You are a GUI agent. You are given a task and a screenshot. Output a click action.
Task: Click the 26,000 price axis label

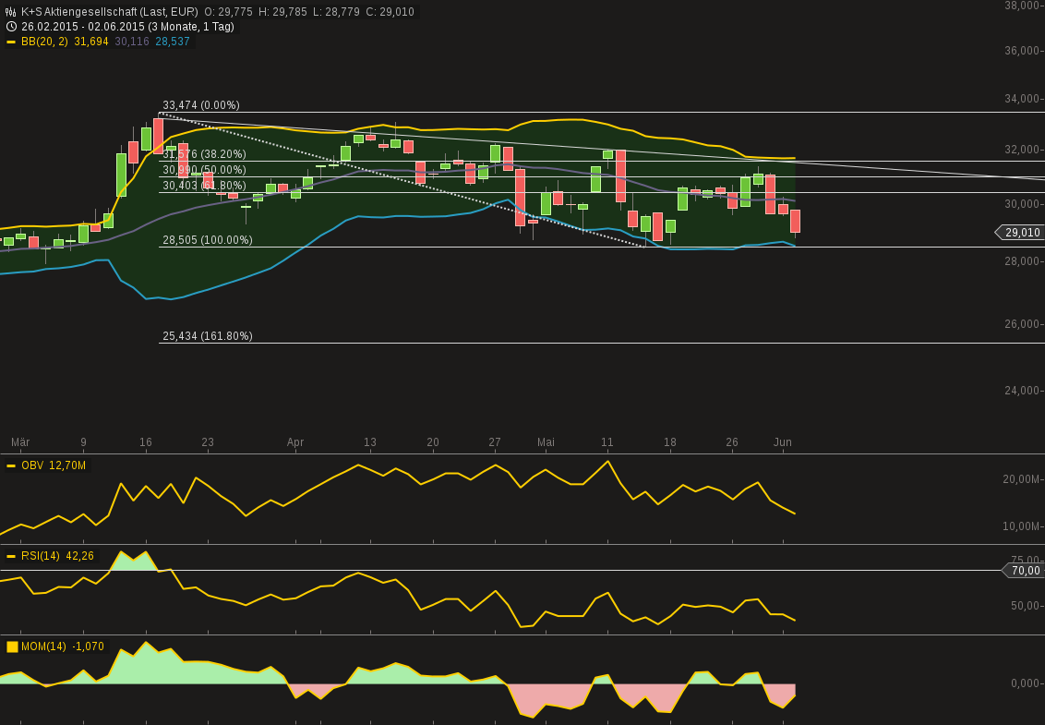click(1022, 324)
